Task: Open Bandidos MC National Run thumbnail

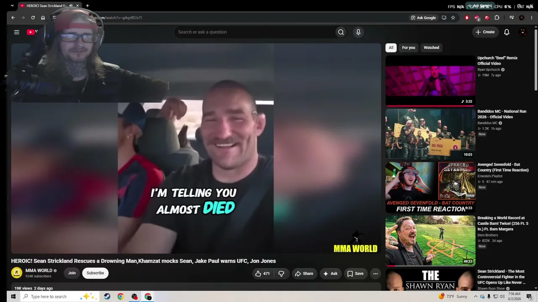Action: pyautogui.click(x=430, y=134)
